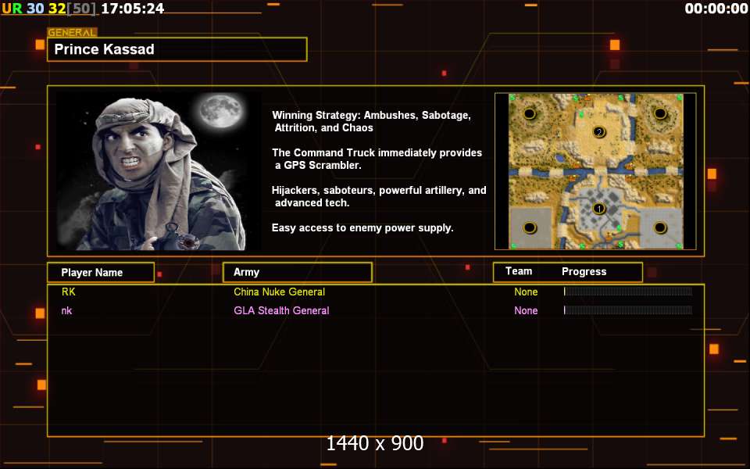Click the Army column header

click(x=298, y=272)
